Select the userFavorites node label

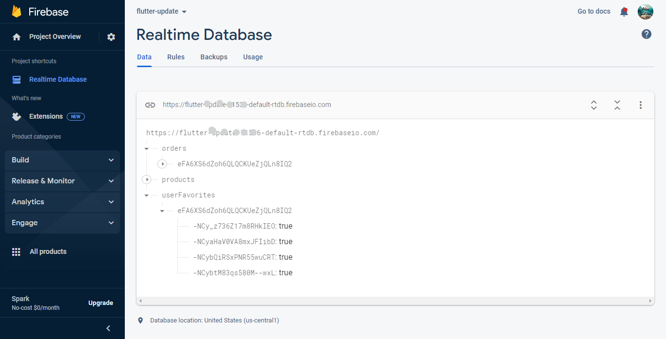click(x=188, y=195)
